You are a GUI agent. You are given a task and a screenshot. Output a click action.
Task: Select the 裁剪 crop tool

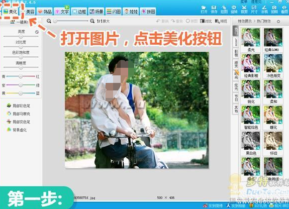click(x=244, y=10)
